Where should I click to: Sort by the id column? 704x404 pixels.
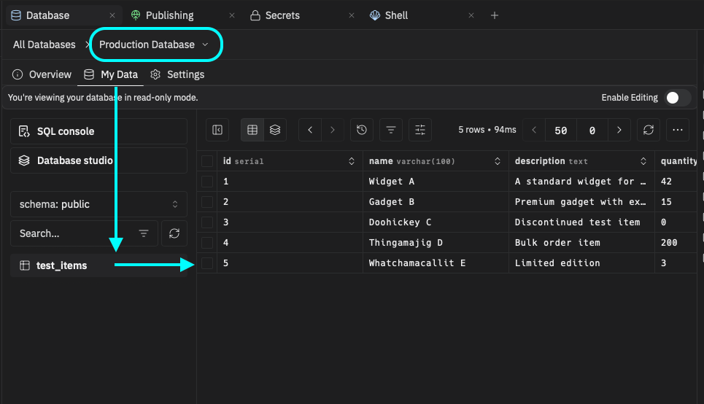(352, 161)
